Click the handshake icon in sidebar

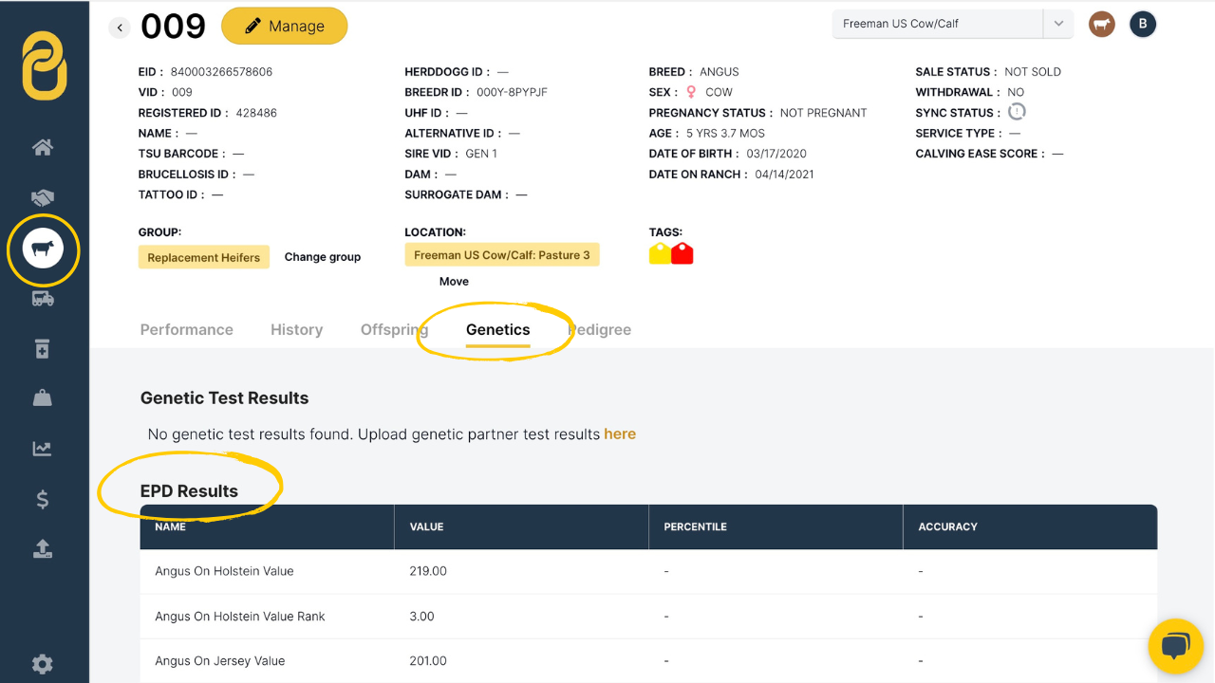click(43, 198)
